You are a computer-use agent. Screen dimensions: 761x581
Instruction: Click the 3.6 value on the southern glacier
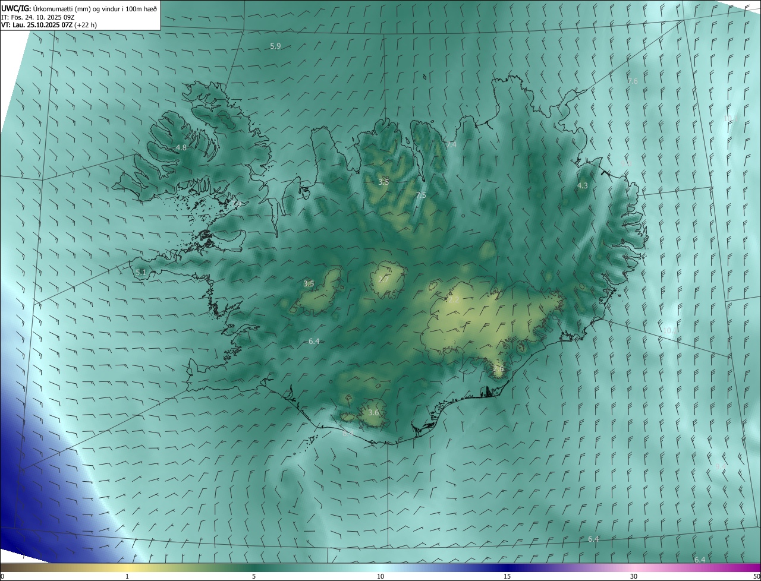click(373, 412)
